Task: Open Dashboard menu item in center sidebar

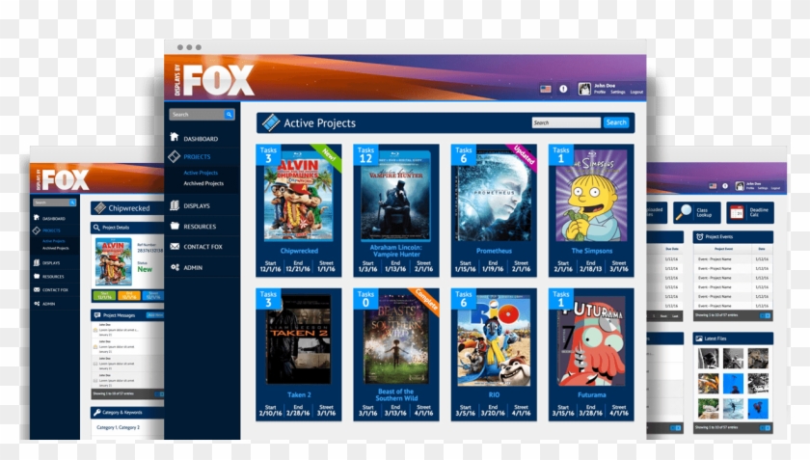Action: coord(202,138)
